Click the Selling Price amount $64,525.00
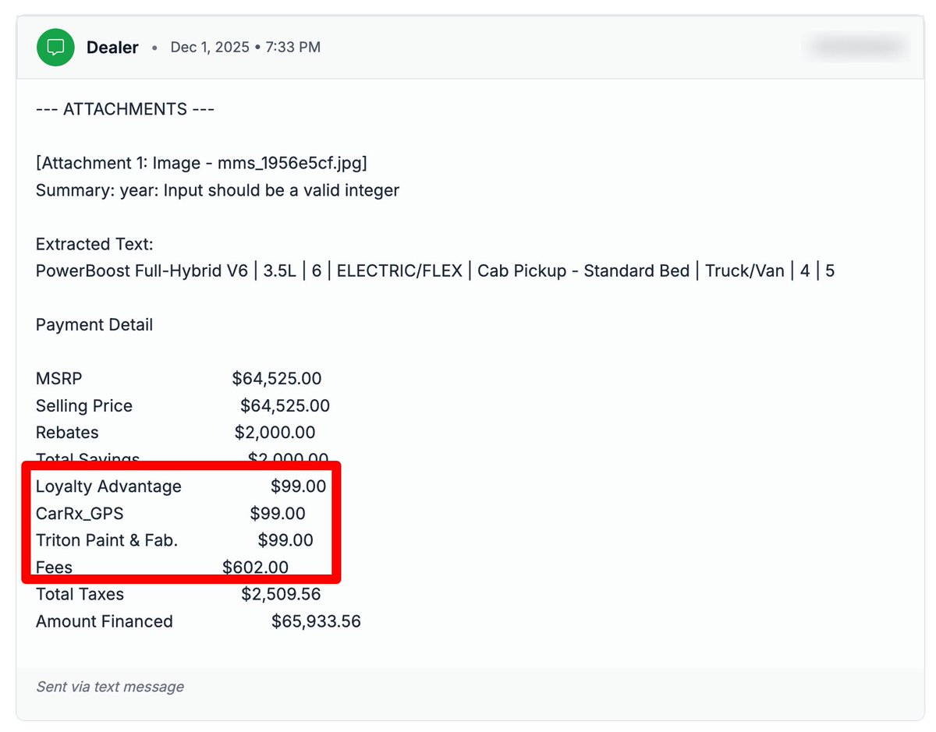The image size is (936, 732). [x=285, y=406]
